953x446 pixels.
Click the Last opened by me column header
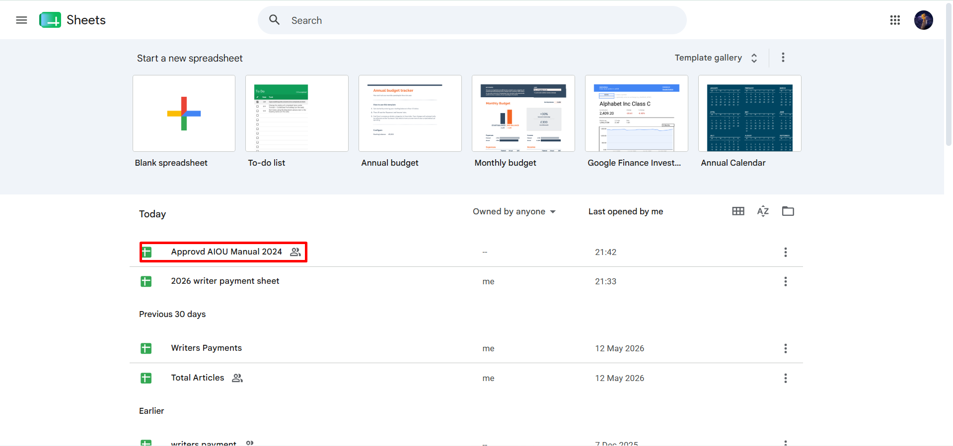pyautogui.click(x=626, y=211)
